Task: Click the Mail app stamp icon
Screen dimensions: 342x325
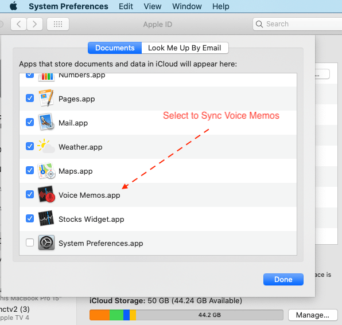Action: (46, 122)
